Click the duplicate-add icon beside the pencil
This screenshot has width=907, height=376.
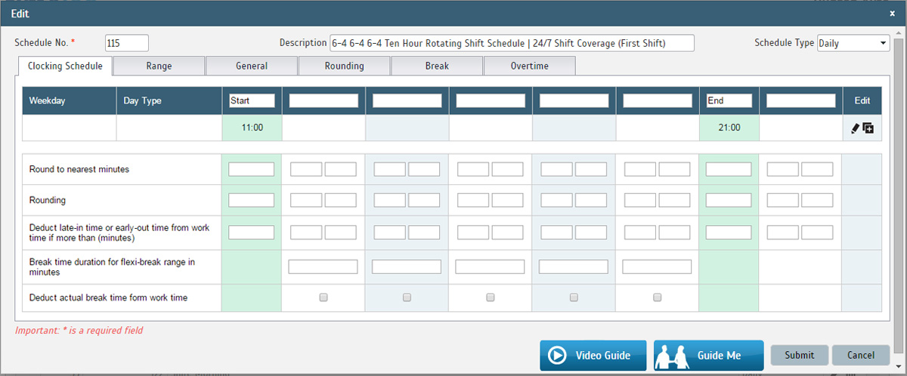tap(868, 128)
